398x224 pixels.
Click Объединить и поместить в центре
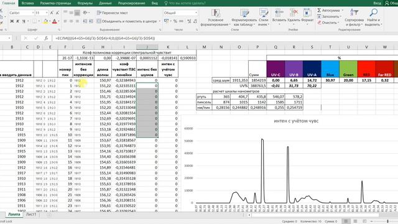tap(127, 21)
